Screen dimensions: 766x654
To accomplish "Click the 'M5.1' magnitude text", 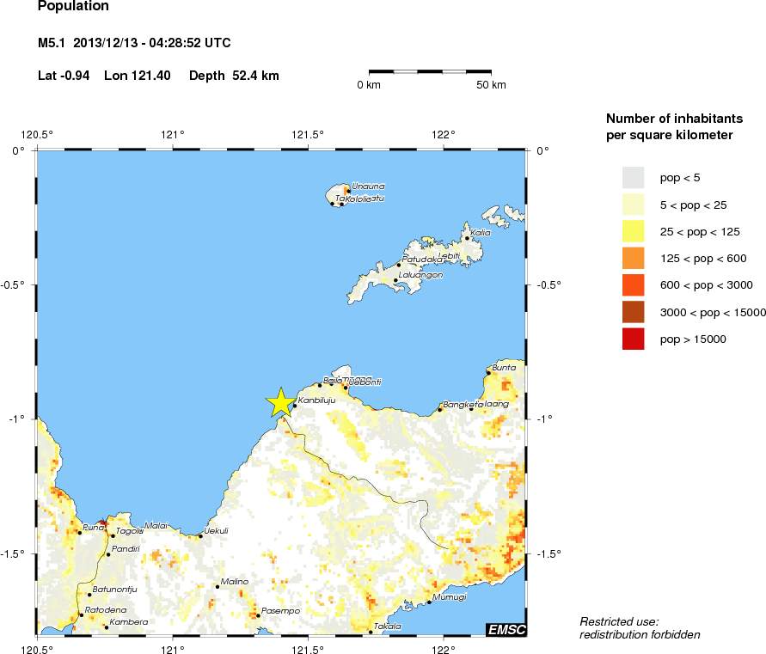I will click(x=52, y=43).
